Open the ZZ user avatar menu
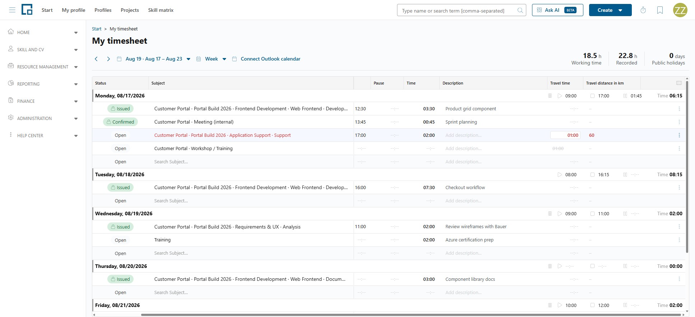Viewport: 695px width, 317px height. [680, 10]
